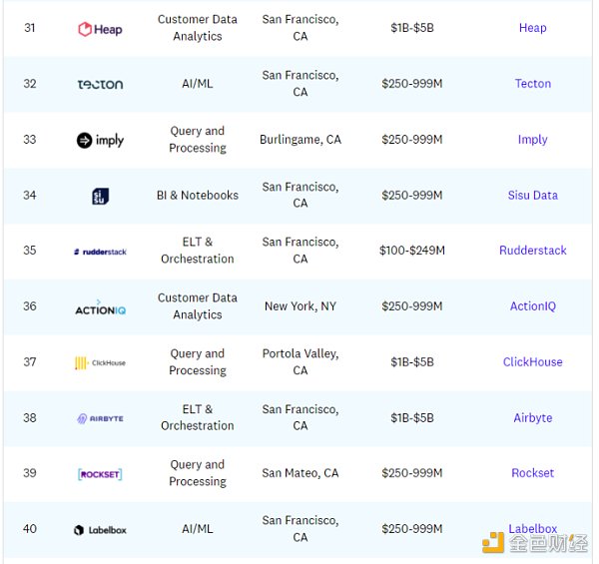
Task: Click the ClickHouse logo
Action: click(x=100, y=363)
